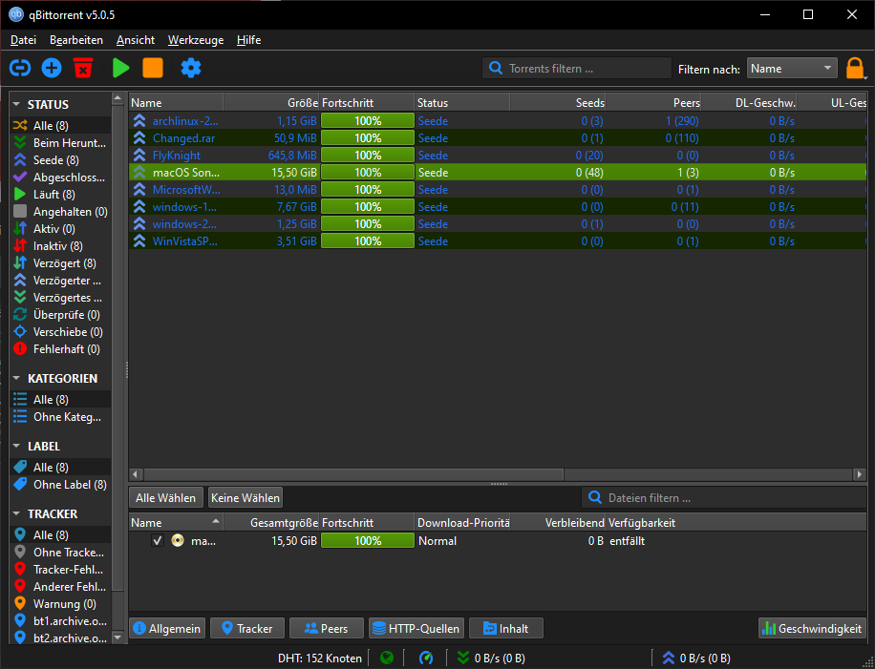The width and height of the screenshot is (875, 669).
Task: Select the Alle (8) status filter
Action: (60, 125)
